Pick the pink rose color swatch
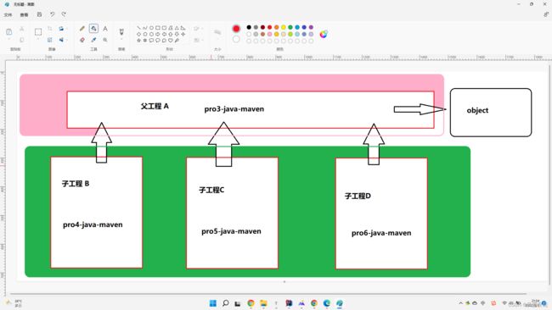 click(x=270, y=34)
